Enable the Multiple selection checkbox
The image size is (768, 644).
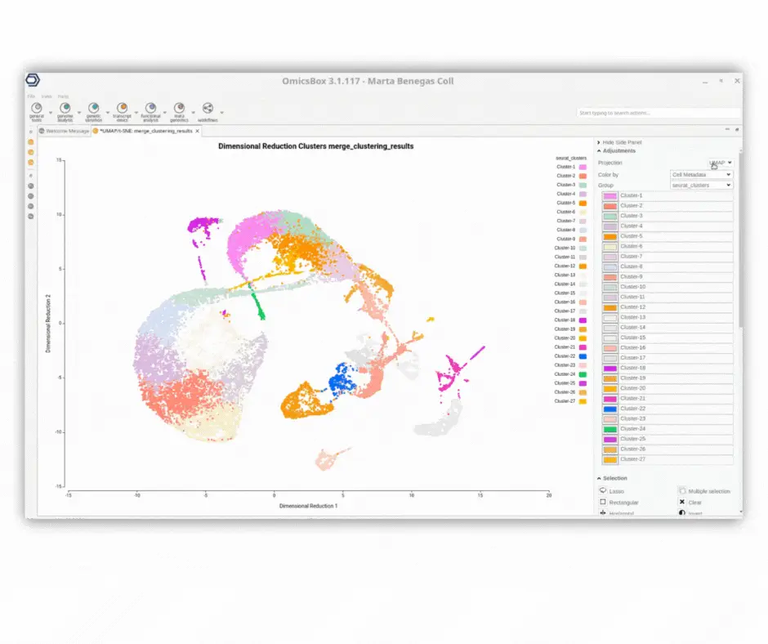[x=682, y=491]
